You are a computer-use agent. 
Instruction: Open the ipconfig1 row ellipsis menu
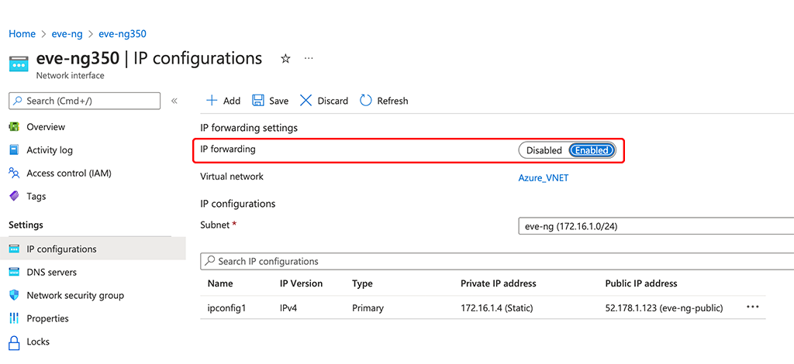(x=752, y=307)
